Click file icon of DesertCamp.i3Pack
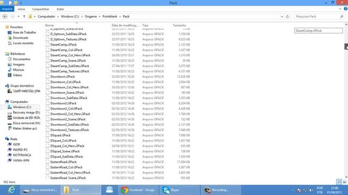The image size is (348, 195). click(47, 44)
